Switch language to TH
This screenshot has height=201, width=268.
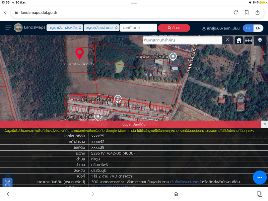click(248, 28)
